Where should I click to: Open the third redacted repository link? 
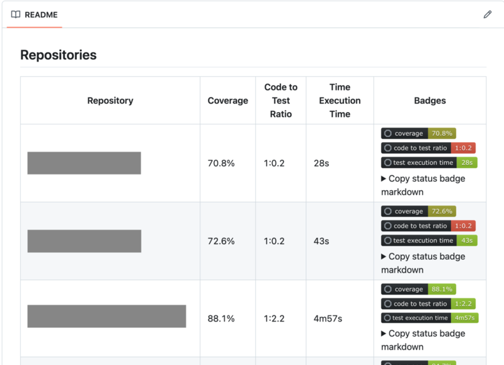coord(106,317)
